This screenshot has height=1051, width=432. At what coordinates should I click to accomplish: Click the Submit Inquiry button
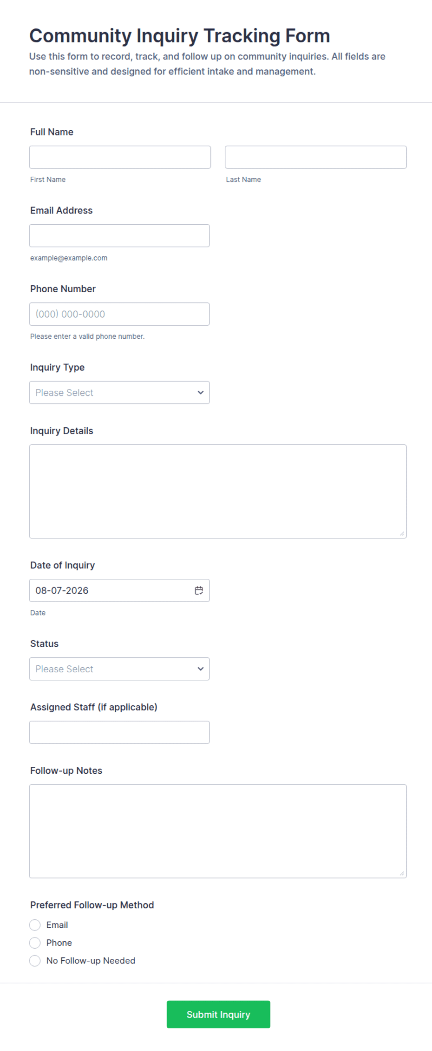pos(218,1014)
